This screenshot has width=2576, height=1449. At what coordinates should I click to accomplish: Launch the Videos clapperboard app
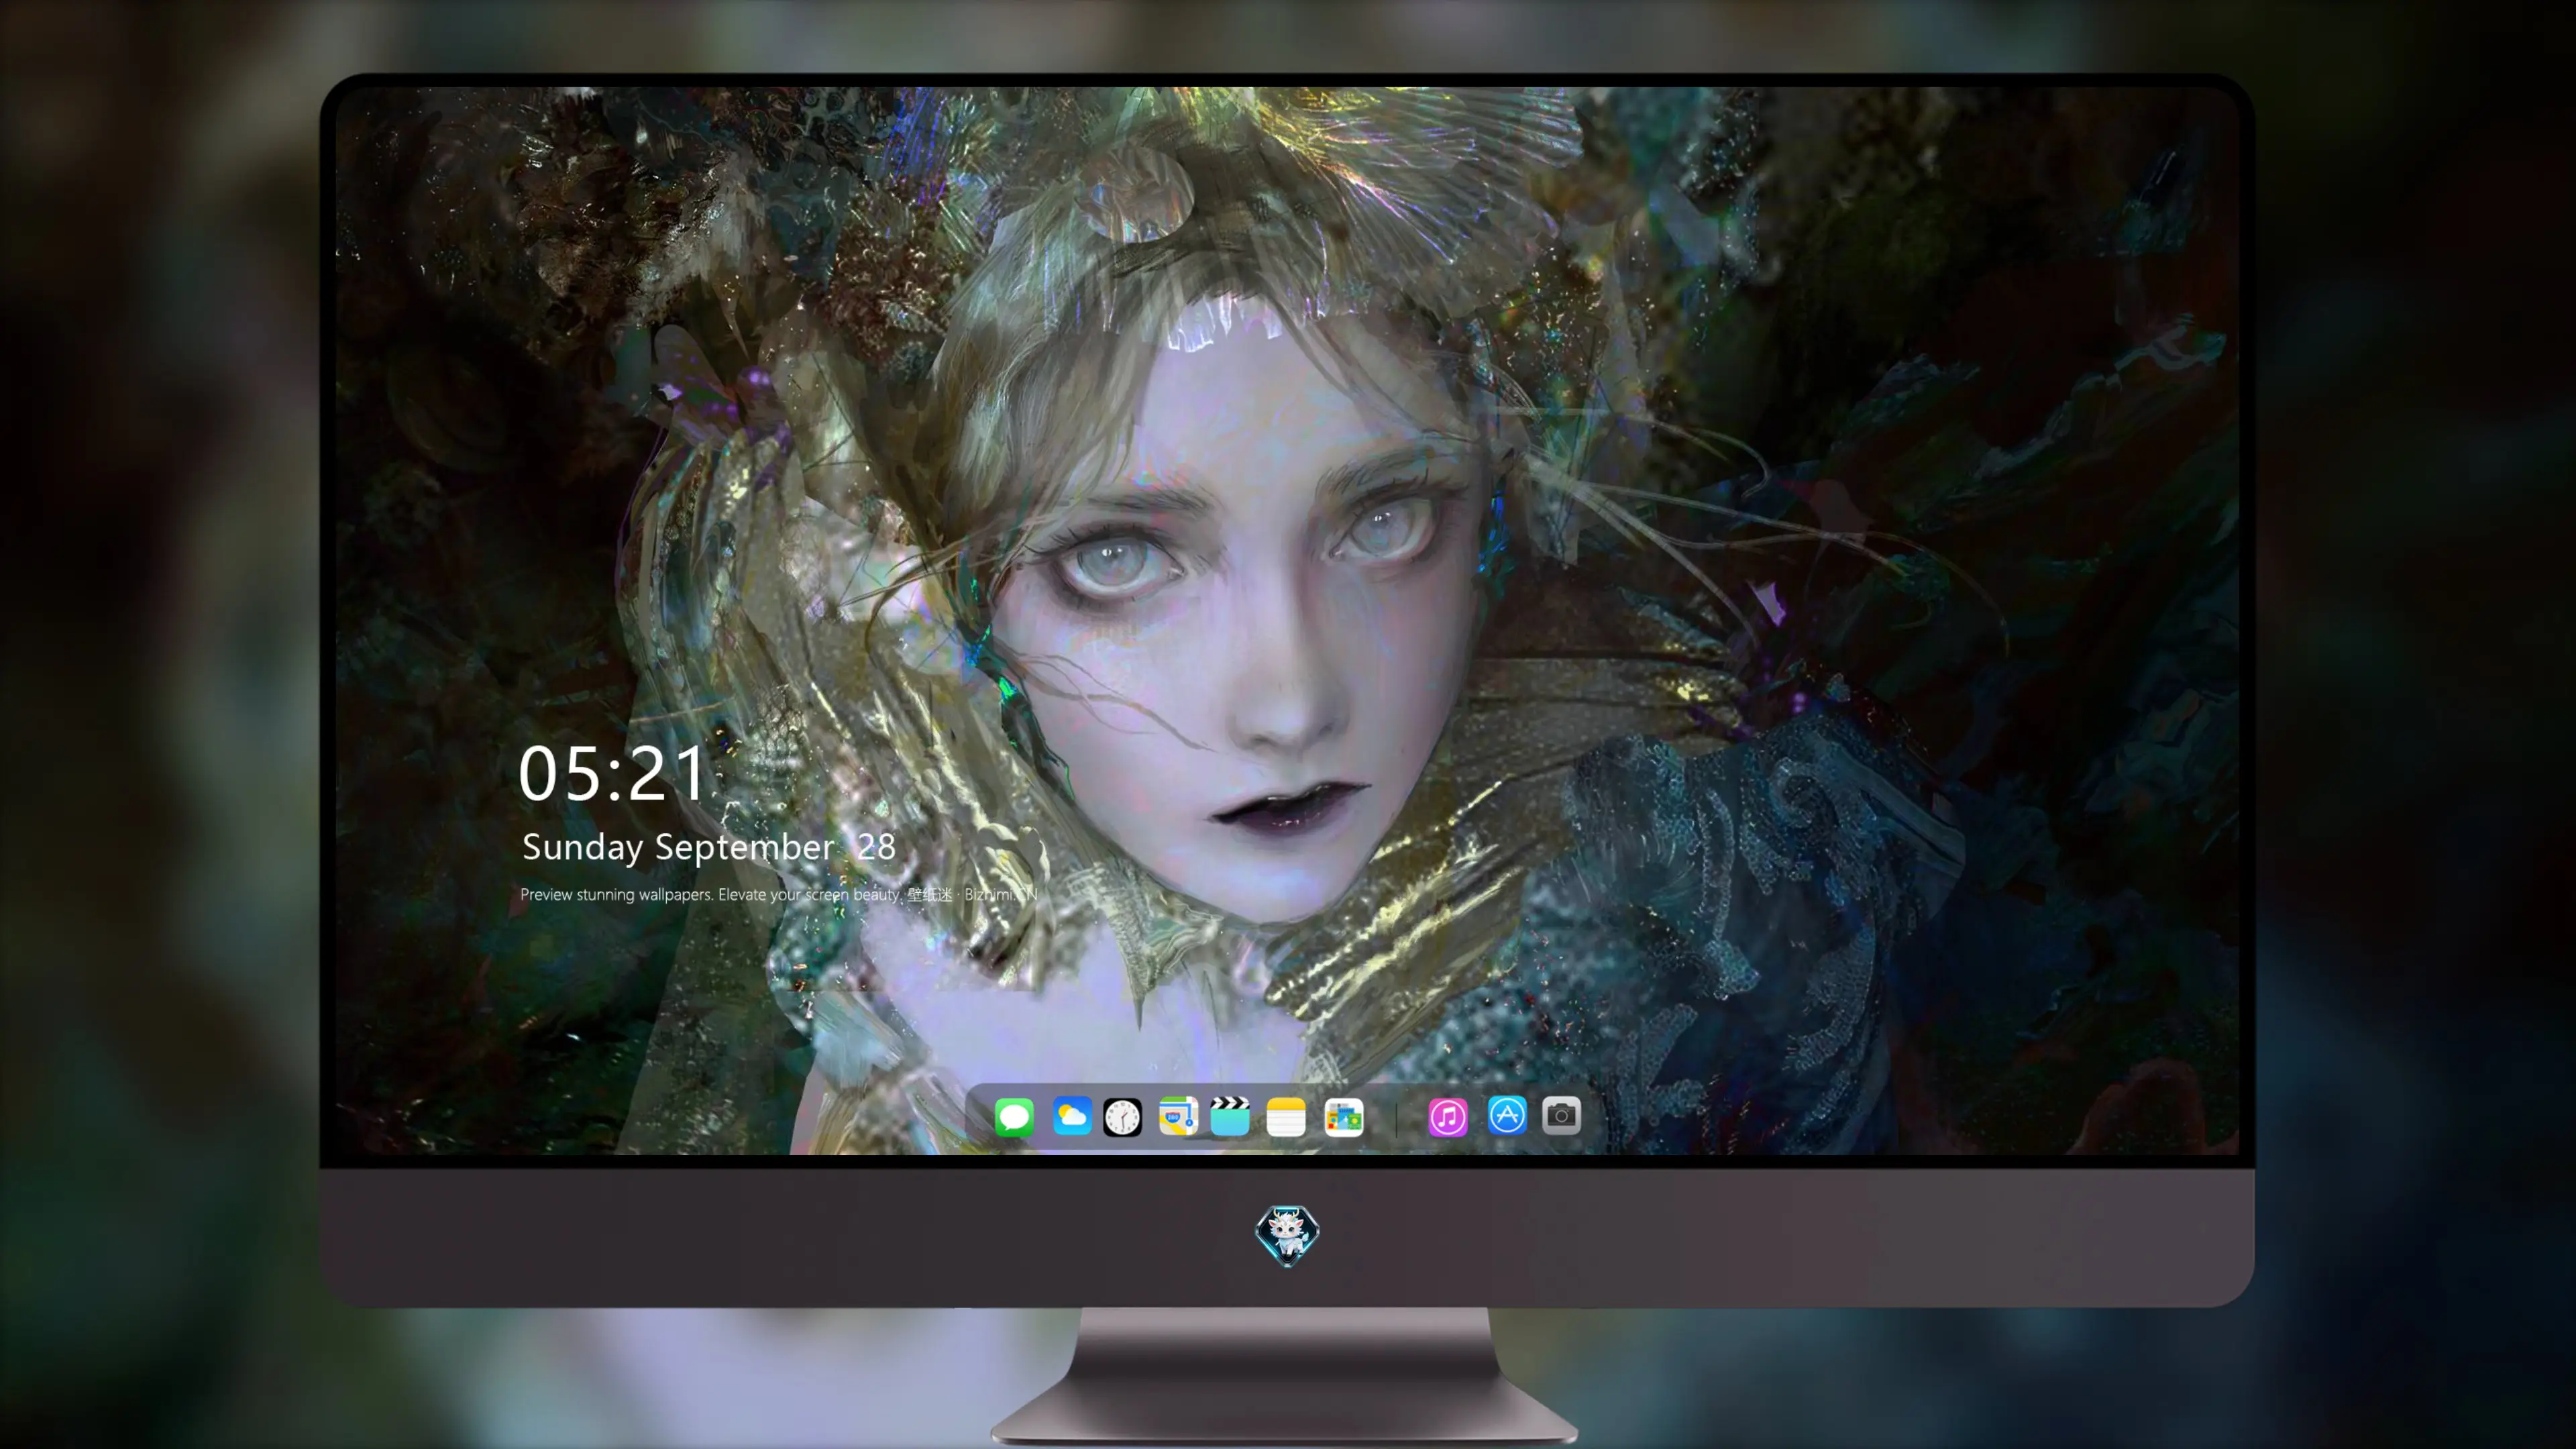tap(1230, 1116)
